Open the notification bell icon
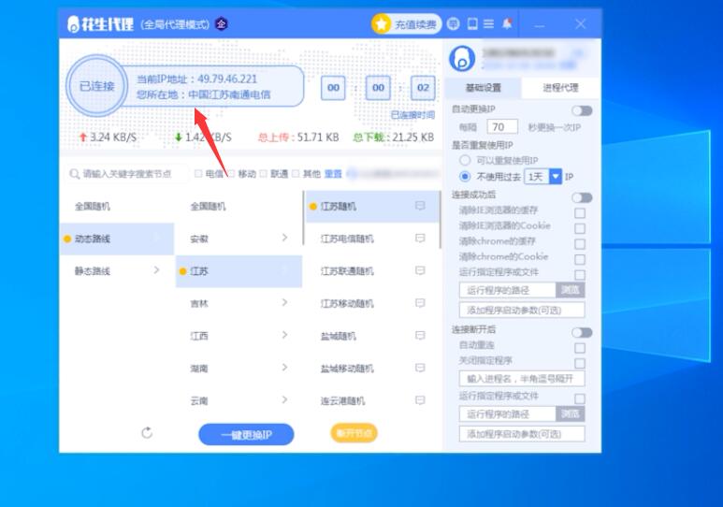The width and height of the screenshot is (723, 507). (x=507, y=23)
